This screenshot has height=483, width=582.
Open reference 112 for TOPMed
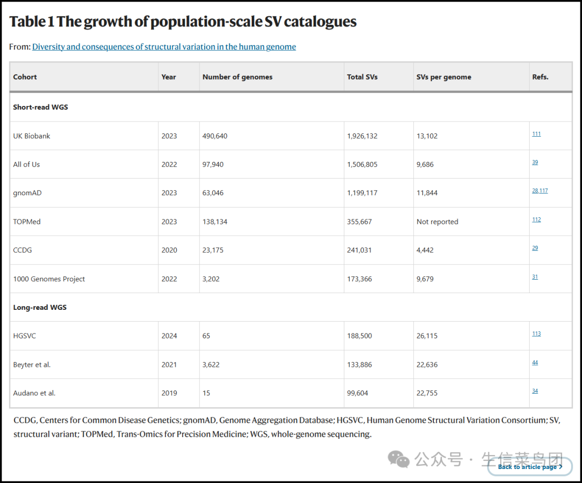[x=536, y=219]
